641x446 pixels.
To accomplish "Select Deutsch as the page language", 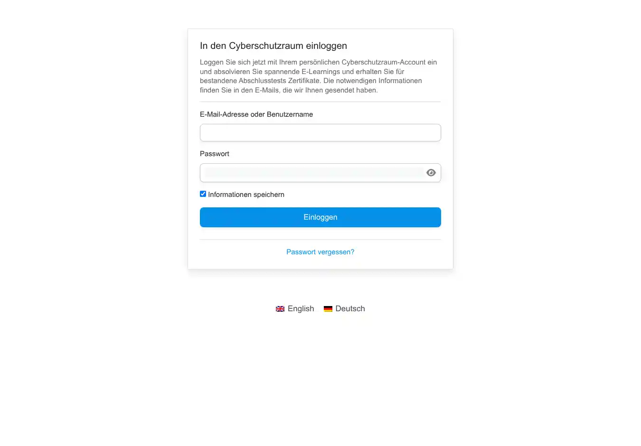I will click(350, 308).
